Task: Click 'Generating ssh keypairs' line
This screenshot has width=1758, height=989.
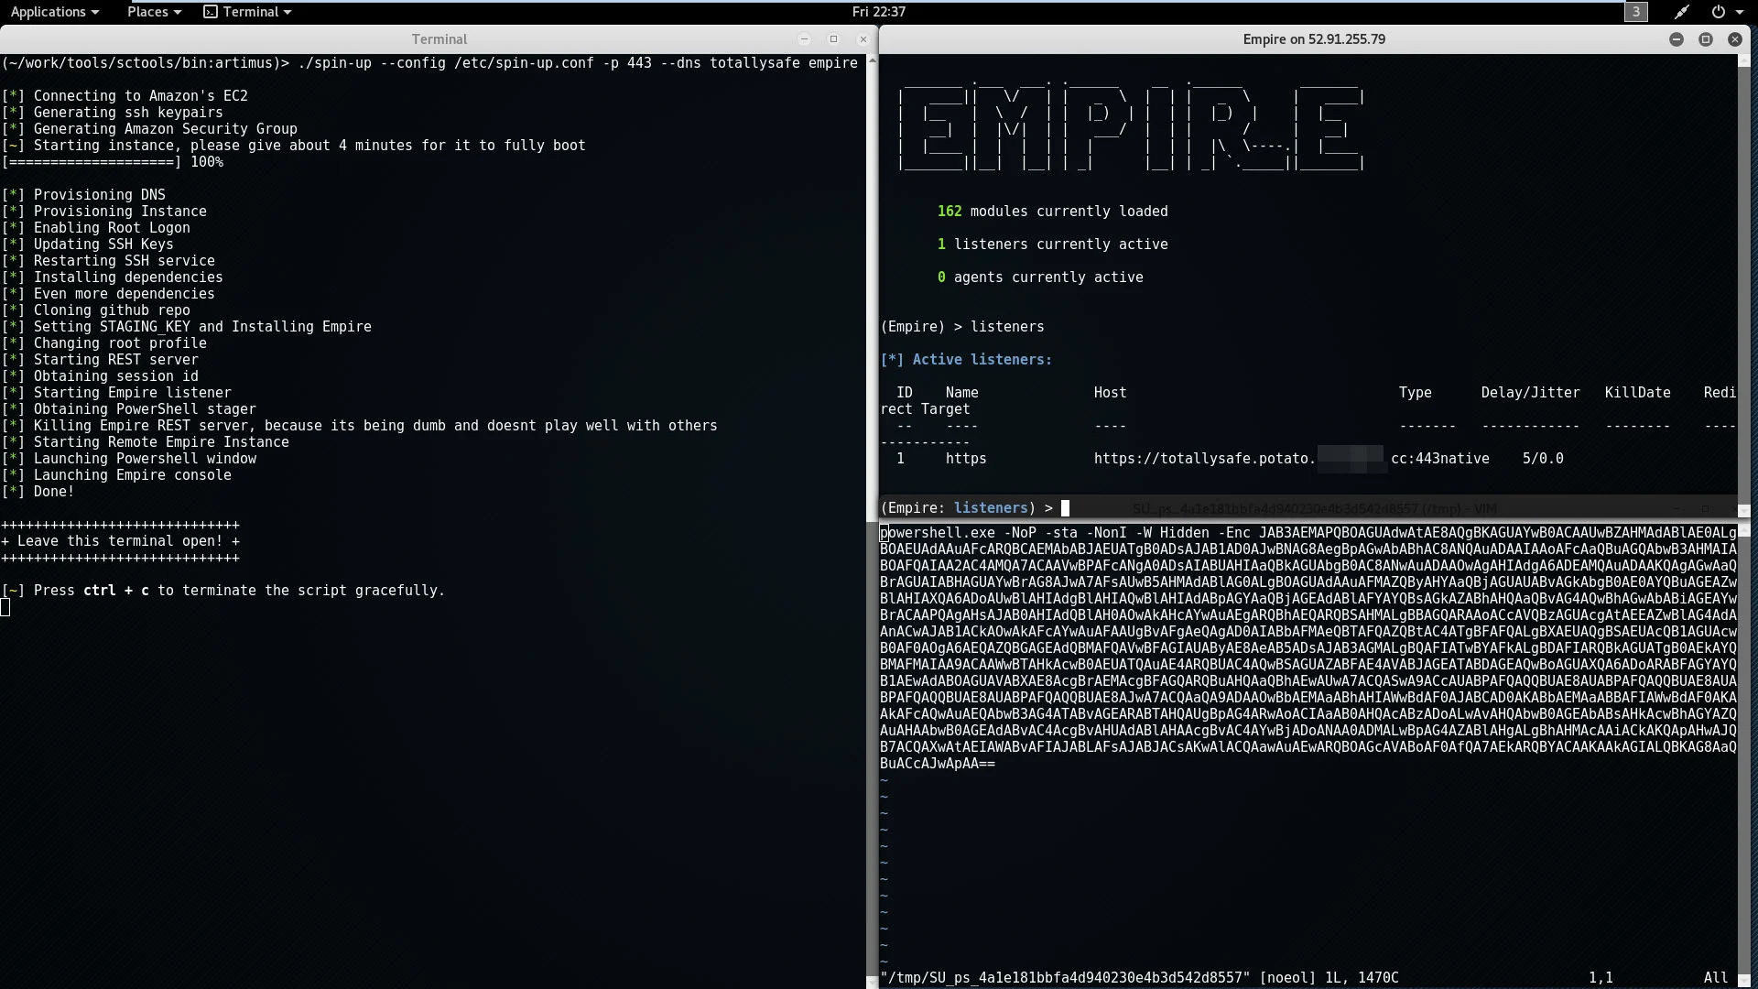Action: pos(113,113)
